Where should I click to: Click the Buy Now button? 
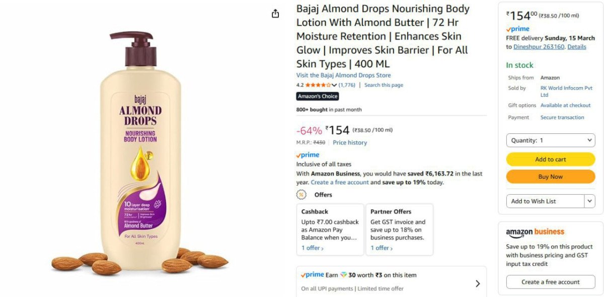pos(551,177)
